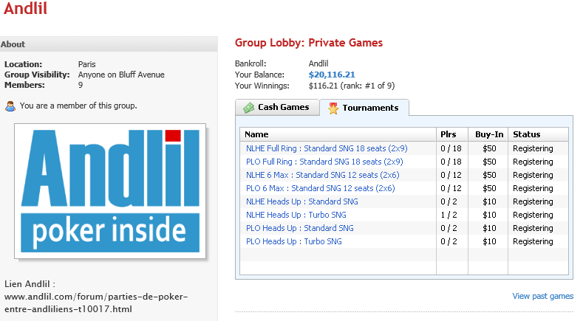Click the member avatar icon

[10, 106]
